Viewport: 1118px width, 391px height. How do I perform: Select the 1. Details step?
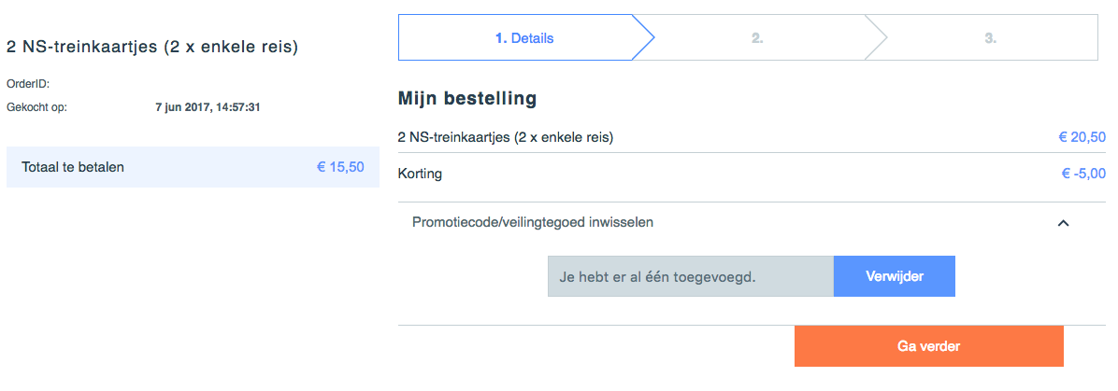pyautogui.click(x=524, y=38)
